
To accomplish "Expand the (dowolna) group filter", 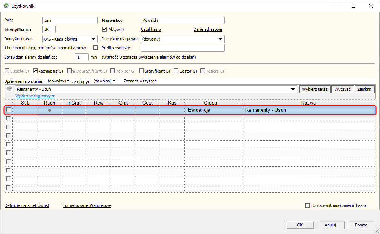I will 105,81.
